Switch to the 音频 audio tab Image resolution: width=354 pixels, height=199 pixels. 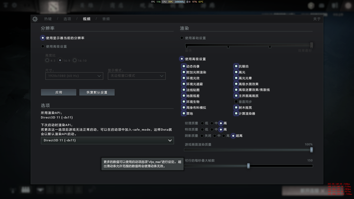[106, 19]
